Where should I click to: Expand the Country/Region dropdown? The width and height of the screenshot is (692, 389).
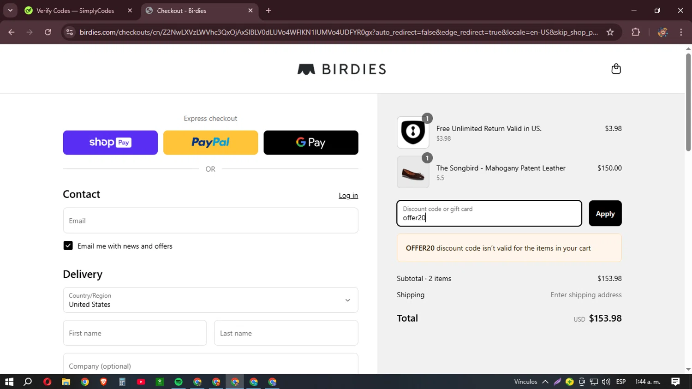pyautogui.click(x=210, y=300)
